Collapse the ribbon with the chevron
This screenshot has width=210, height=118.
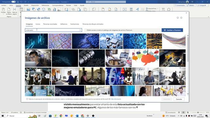coord(208,17)
